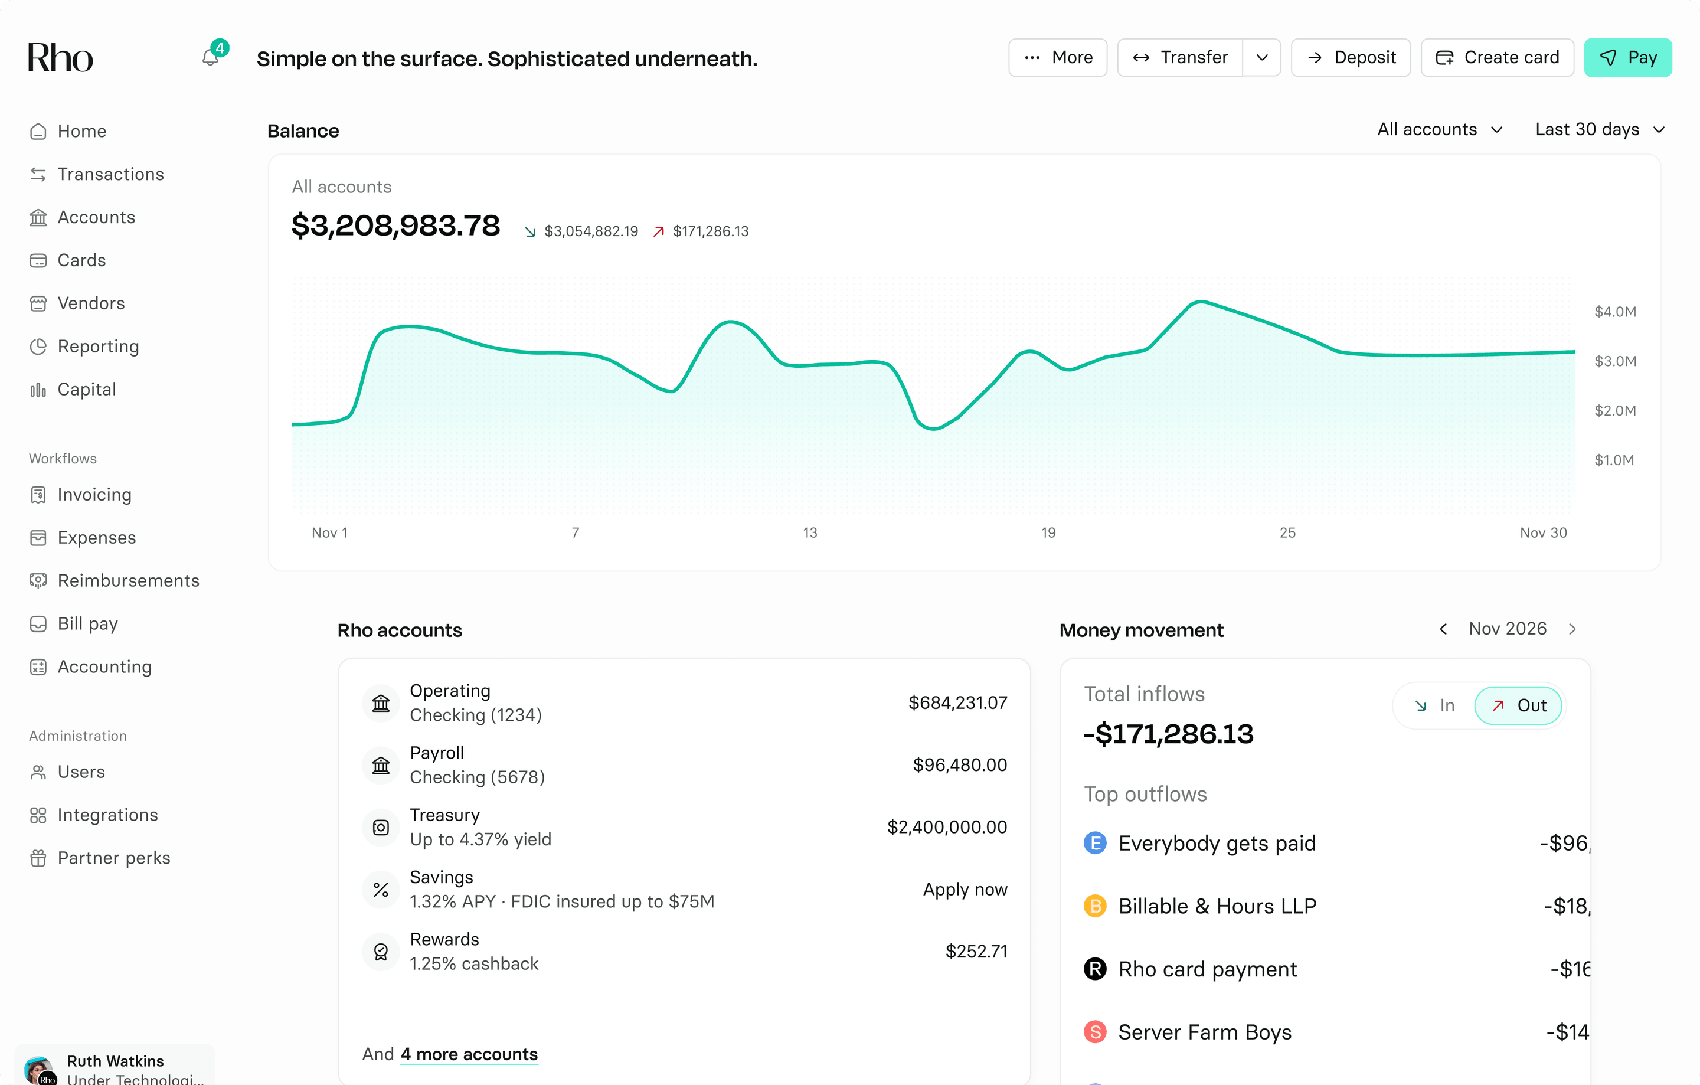This screenshot has height=1085, width=1700.
Task: Open the Invoicing workflow
Action: pyautogui.click(x=80, y=495)
